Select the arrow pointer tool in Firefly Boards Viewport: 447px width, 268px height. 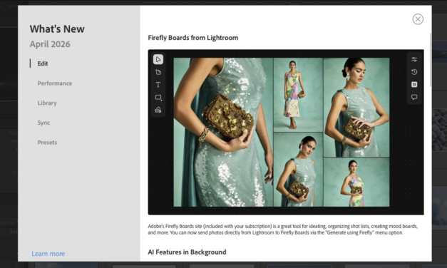coord(158,59)
